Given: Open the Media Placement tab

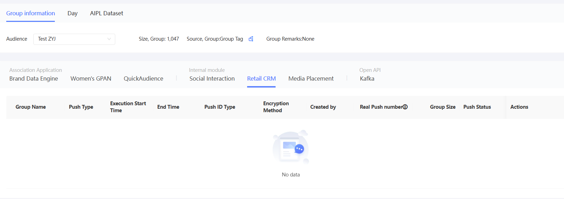Looking at the screenshot, I should [311, 78].
